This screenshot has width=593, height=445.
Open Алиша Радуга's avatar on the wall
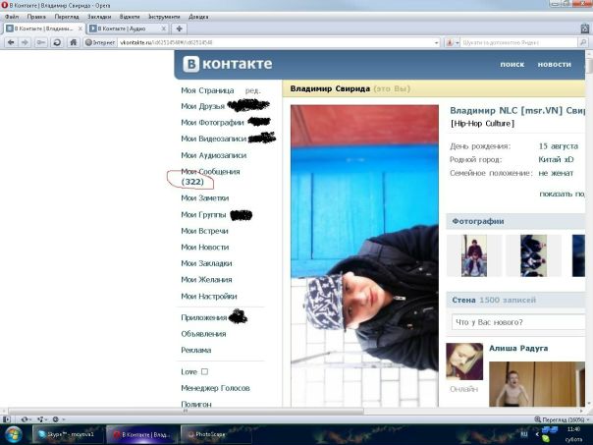464,362
